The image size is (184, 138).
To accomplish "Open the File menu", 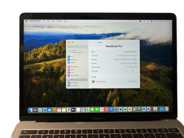I will [44, 21].
